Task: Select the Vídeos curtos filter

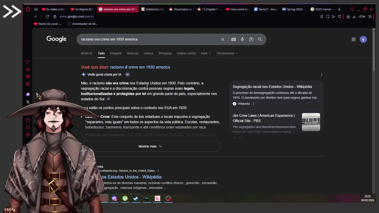Action: click(186, 53)
